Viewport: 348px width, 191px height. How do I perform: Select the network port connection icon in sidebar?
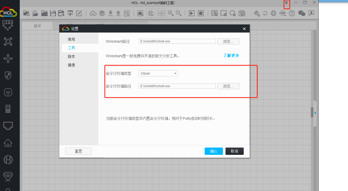(x=8, y=126)
